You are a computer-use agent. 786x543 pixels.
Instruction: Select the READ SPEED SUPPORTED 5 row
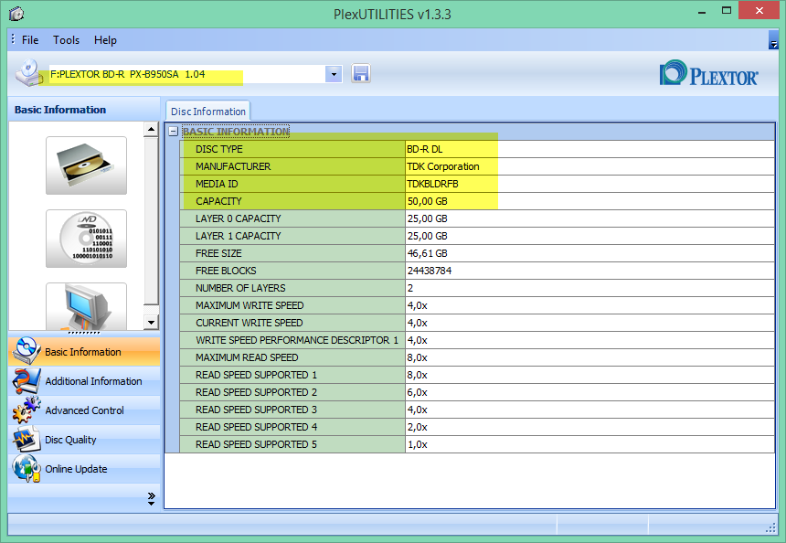click(477, 444)
